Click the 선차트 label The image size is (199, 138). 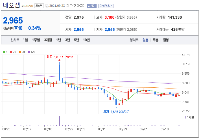[x=15, y=40]
